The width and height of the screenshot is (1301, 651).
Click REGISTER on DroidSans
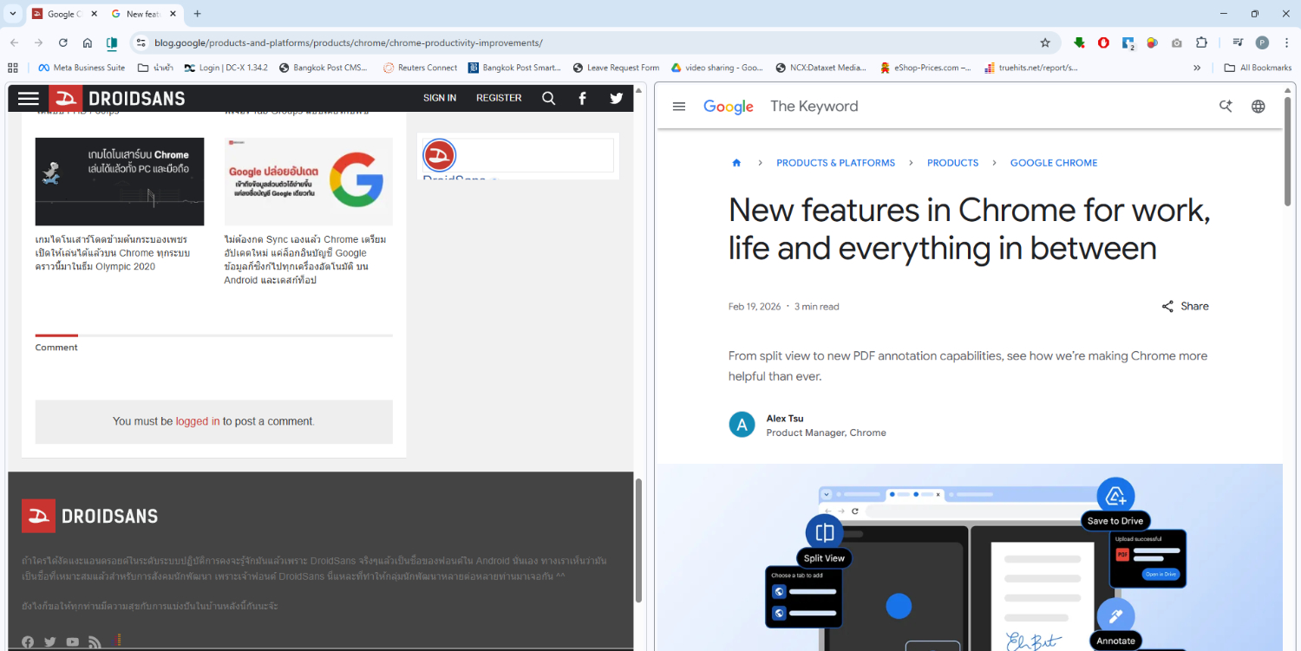point(499,98)
